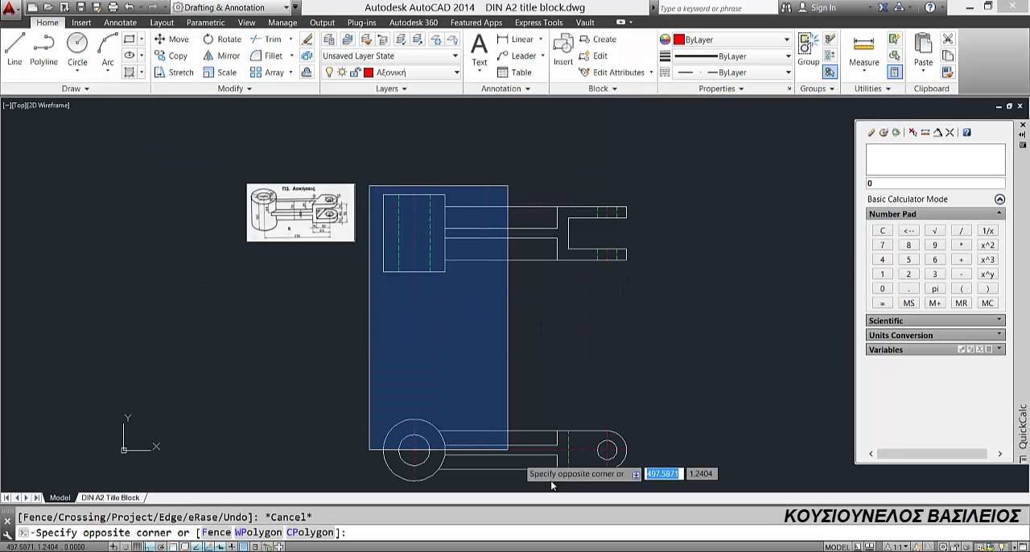Switch to DIN A2 Title Block layout tab

pyautogui.click(x=110, y=497)
